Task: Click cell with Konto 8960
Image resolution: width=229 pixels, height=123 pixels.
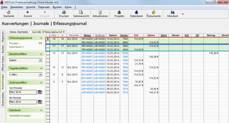Action: point(124,42)
